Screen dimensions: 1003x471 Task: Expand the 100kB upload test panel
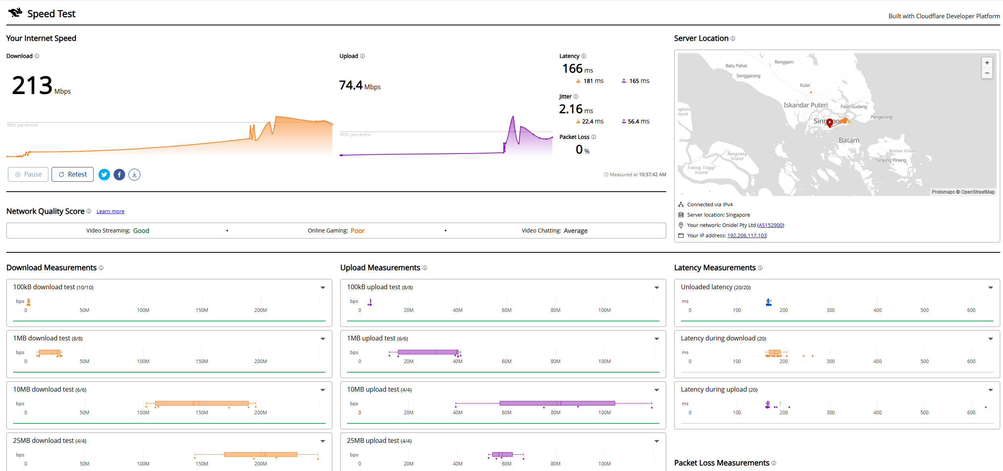pos(657,288)
